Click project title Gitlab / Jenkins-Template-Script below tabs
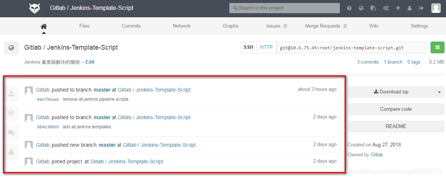The width and height of the screenshot is (446, 178). pyautogui.click(x=71, y=47)
